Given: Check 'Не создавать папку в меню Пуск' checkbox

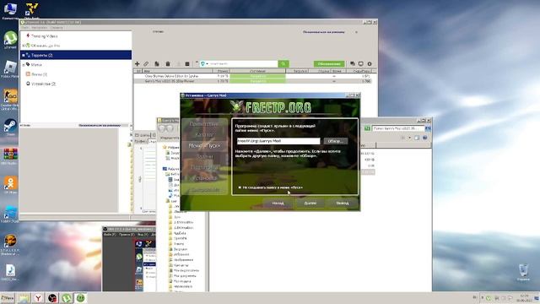Looking at the screenshot, I should point(240,187).
